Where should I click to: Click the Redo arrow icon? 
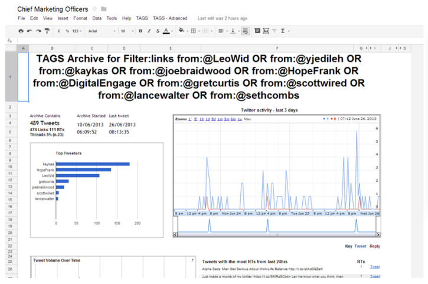coord(38,31)
